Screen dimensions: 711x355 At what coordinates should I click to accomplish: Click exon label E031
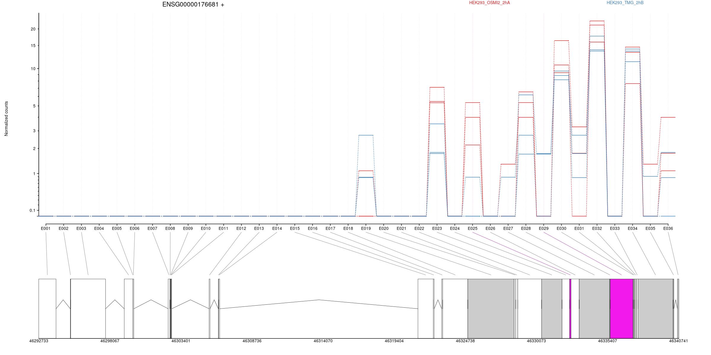click(579, 228)
